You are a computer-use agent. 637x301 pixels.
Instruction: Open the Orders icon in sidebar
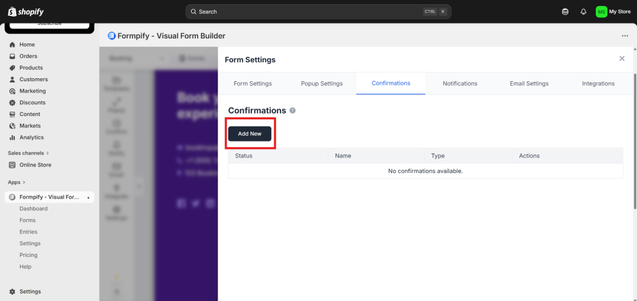12,56
